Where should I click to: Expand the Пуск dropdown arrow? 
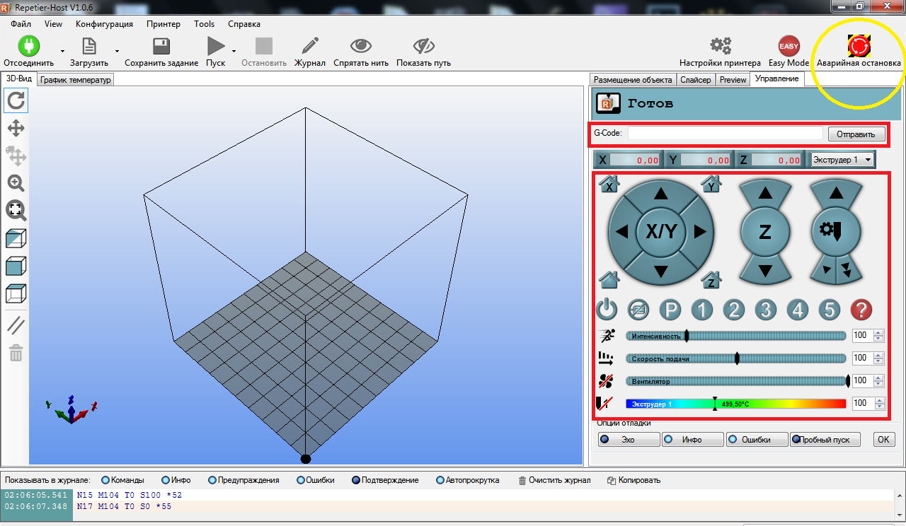[233, 52]
